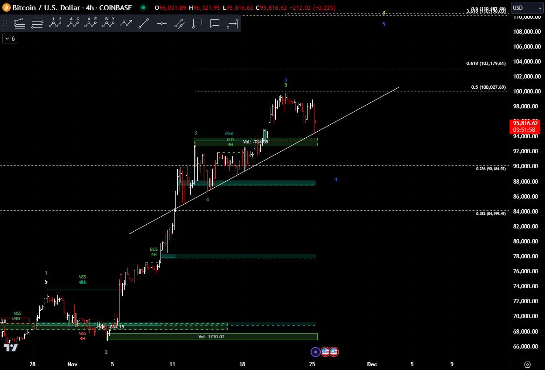
Task: Grab the favorites toolbar drag handle
Action: pos(5,24)
